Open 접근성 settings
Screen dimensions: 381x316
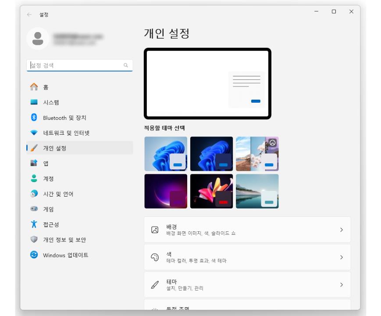click(80, 224)
